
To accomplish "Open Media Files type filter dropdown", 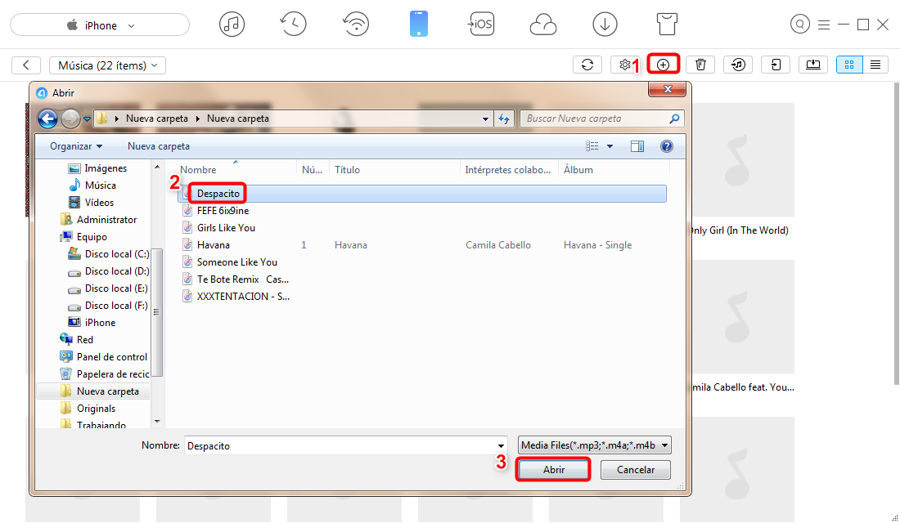I will click(x=595, y=445).
